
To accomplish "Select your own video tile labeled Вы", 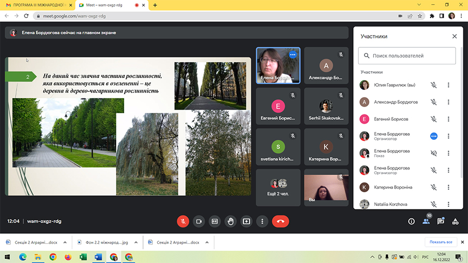I will pyautogui.click(x=326, y=188).
